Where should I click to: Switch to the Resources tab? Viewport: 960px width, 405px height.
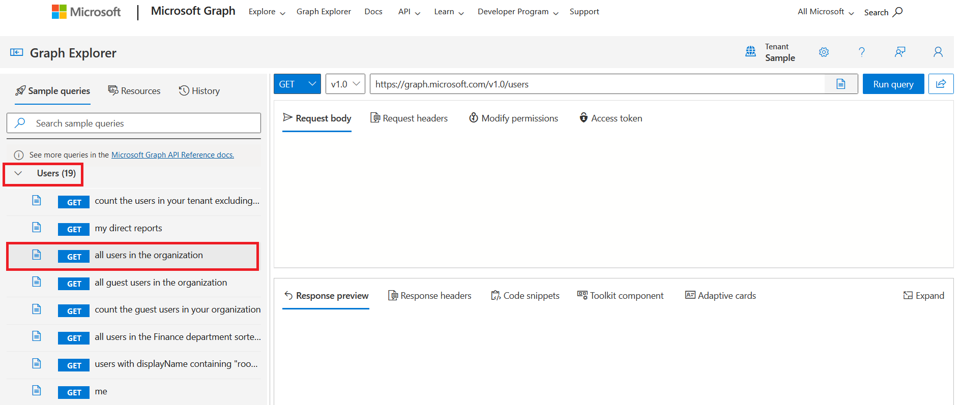(134, 91)
